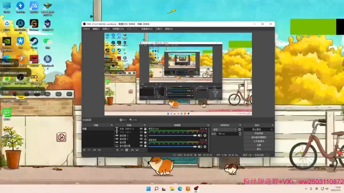344x193 pixels.
Task: Open 麦克风/Aux audio settings gear
Action: click(205, 136)
